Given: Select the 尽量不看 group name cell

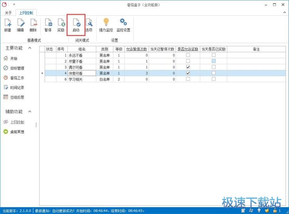Looking at the screenshot, I should 82,61.
